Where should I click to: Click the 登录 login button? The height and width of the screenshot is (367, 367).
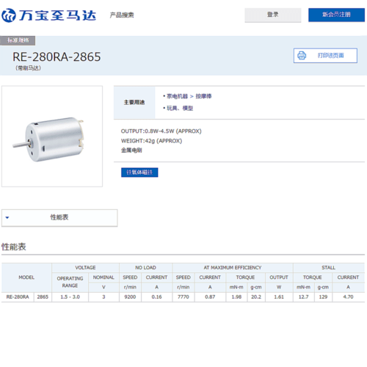273,15
